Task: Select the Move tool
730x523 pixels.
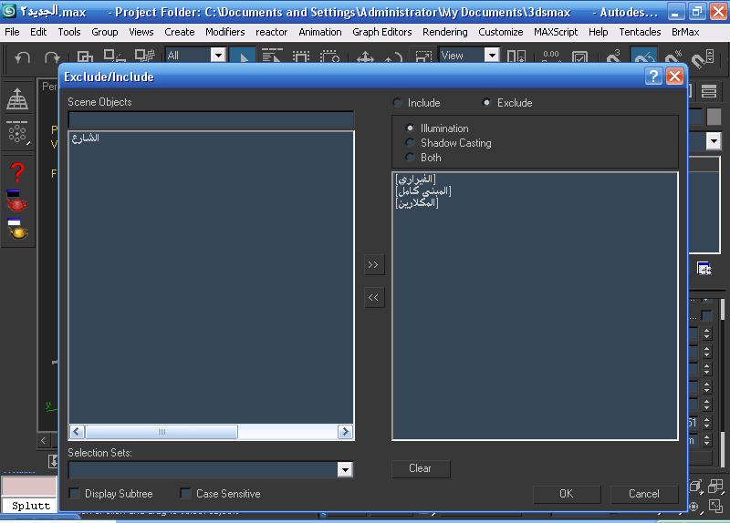Action: coord(365,57)
